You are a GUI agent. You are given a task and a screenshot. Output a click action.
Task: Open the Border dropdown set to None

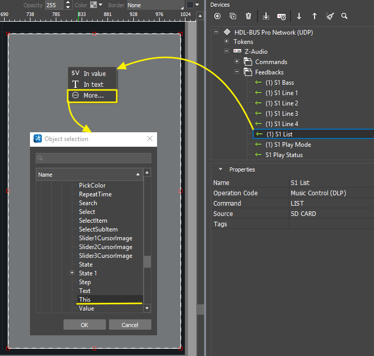(154, 5)
